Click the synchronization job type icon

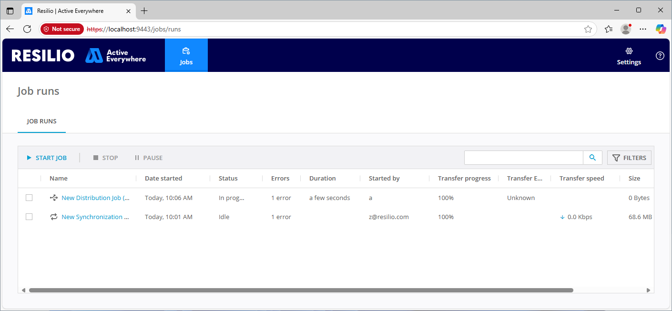[x=54, y=217]
